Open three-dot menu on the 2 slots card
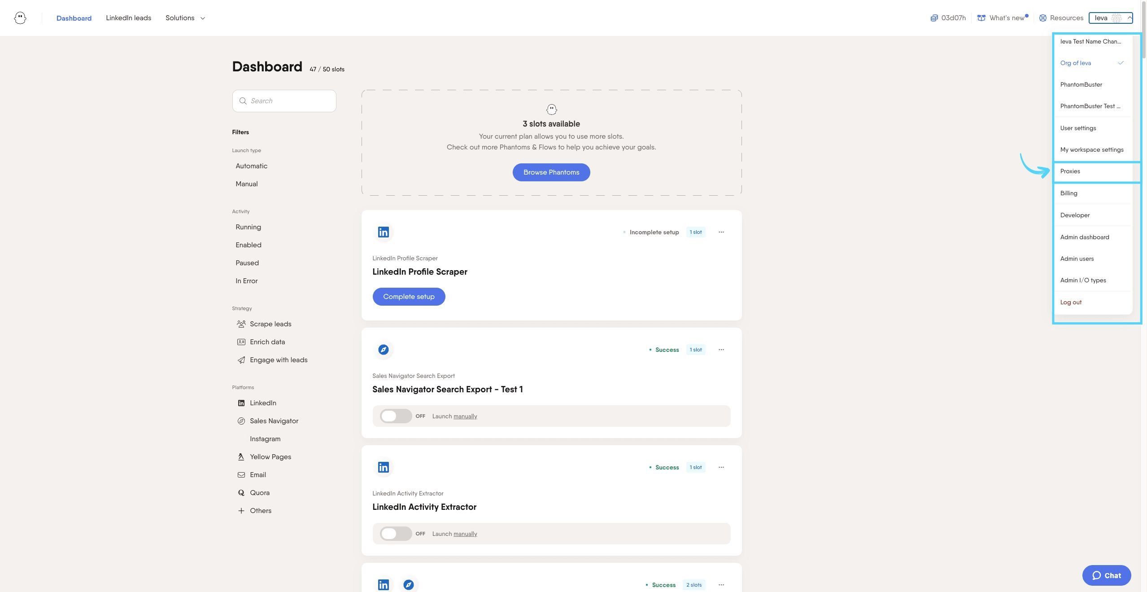Screen dimensions: 1147x592 (x=721, y=585)
